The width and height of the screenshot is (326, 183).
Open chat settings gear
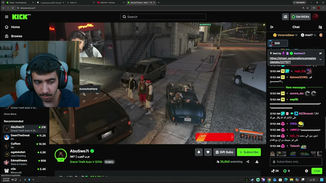pyautogui.click(x=306, y=171)
